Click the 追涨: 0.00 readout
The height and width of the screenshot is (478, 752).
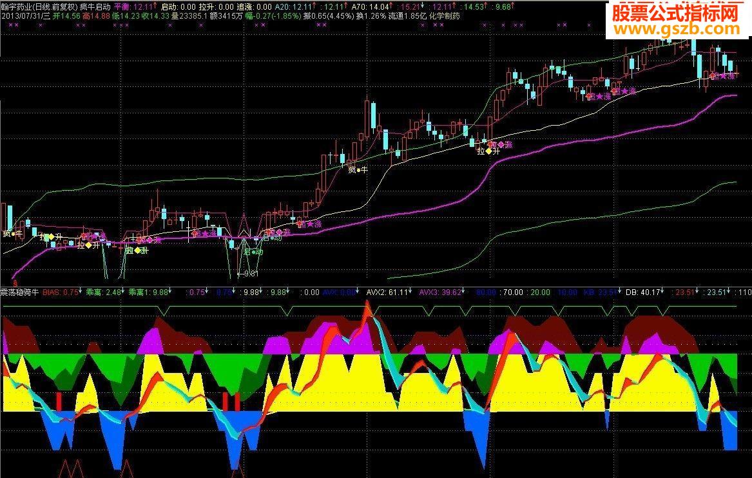point(254,7)
